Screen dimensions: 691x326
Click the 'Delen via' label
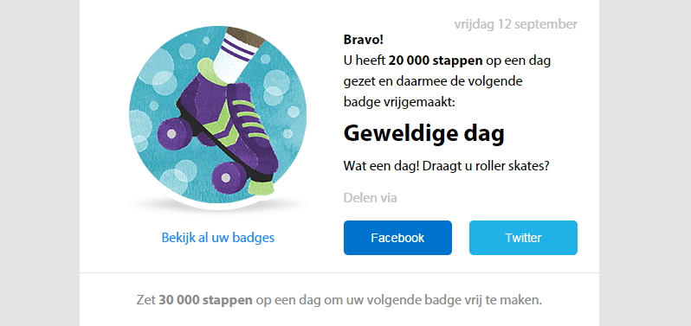pos(371,198)
